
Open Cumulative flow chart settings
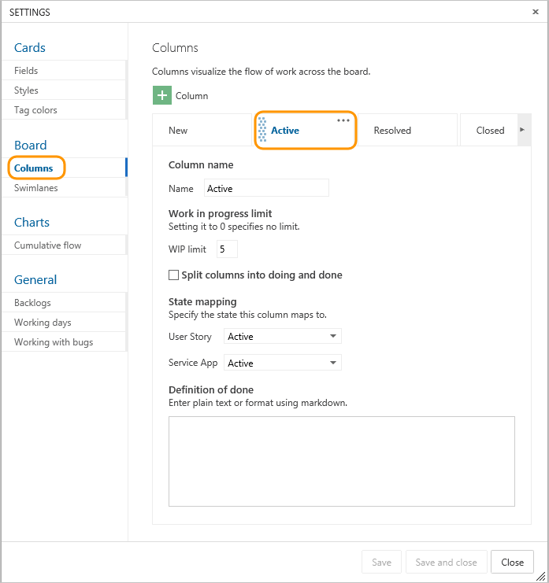click(x=64, y=245)
